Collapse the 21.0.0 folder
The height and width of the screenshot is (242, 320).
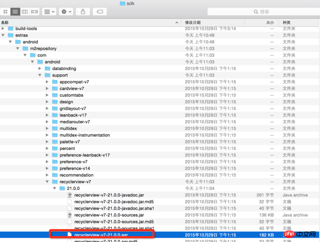(x=55, y=188)
